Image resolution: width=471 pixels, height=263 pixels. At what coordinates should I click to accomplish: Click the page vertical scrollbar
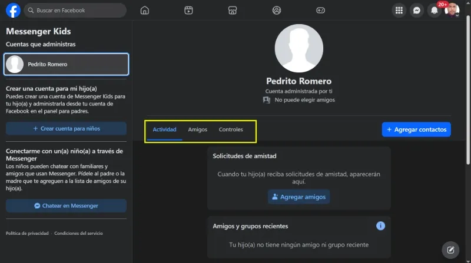pyautogui.click(x=468, y=89)
